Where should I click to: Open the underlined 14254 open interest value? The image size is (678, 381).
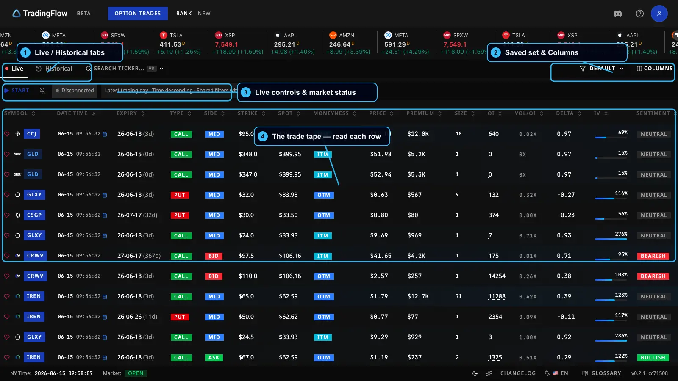[x=497, y=276]
